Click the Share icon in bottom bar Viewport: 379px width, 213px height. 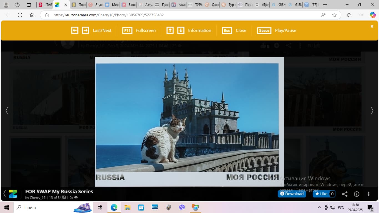tap(345, 194)
